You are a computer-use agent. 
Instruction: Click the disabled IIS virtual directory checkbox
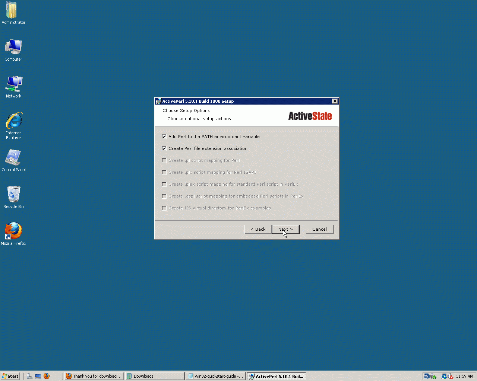(164, 208)
